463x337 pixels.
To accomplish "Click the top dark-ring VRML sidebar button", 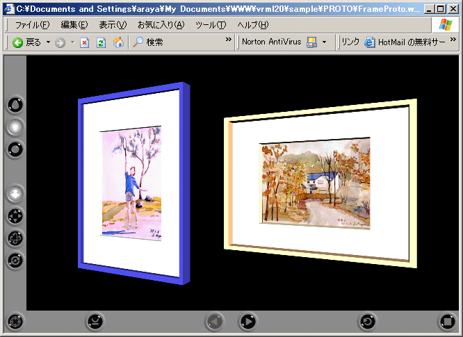I will [15, 105].
